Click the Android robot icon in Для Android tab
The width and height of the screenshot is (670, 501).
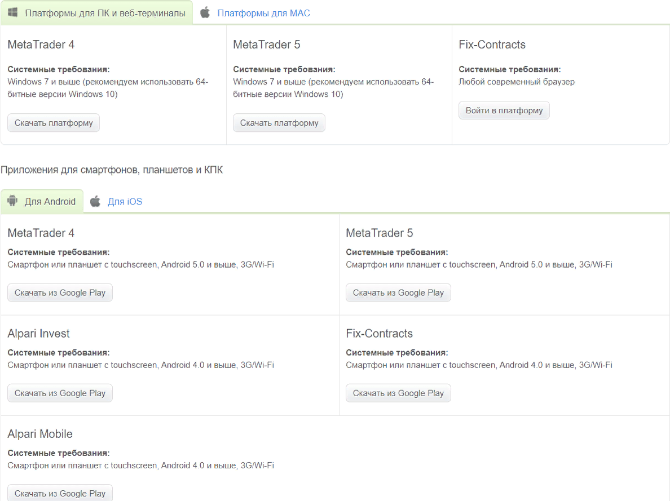pyautogui.click(x=13, y=201)
